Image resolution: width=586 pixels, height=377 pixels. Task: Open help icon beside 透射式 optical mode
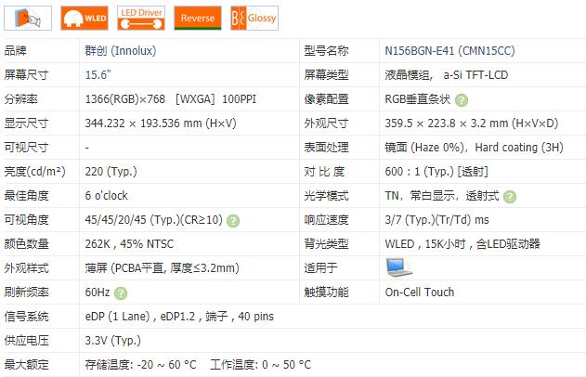[x=510, y=197]
